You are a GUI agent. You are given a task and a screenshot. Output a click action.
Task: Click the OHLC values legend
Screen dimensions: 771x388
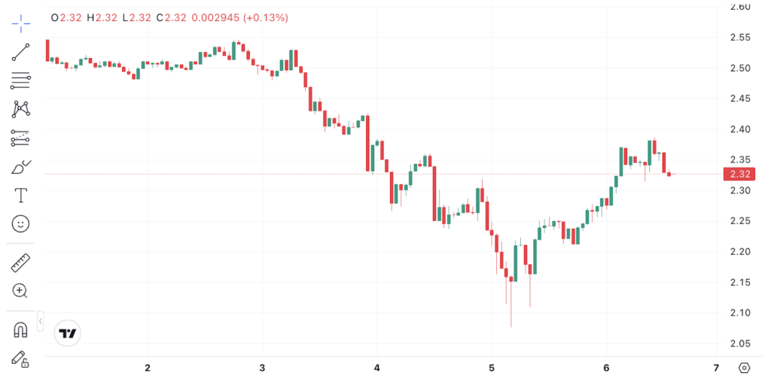(169, 17)
